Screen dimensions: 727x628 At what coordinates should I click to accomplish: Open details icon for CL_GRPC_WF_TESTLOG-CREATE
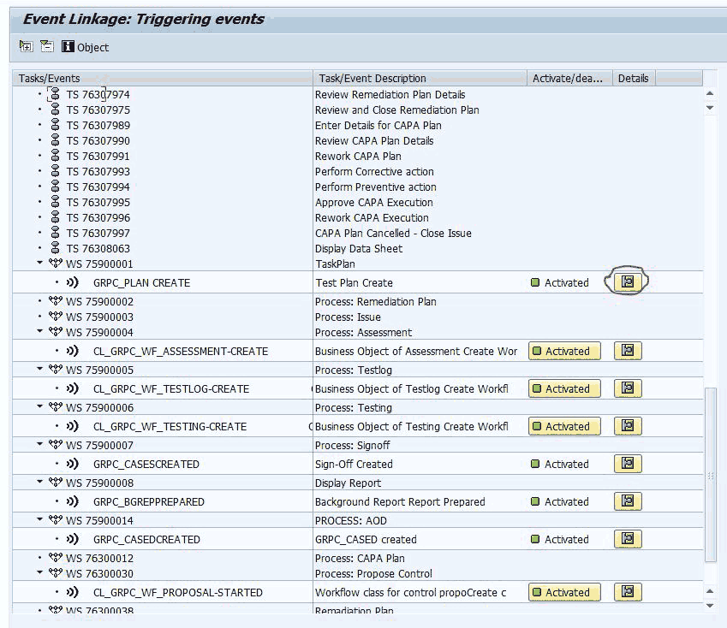(x=628, y=388)
